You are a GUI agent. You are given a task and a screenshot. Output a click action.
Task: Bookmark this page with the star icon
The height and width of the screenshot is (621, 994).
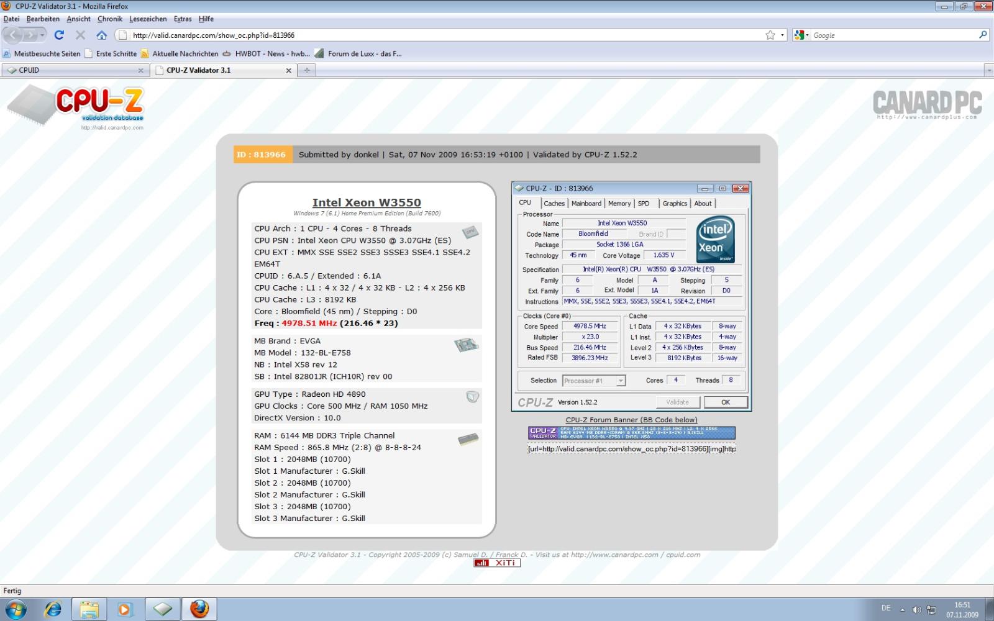point(770,35)
